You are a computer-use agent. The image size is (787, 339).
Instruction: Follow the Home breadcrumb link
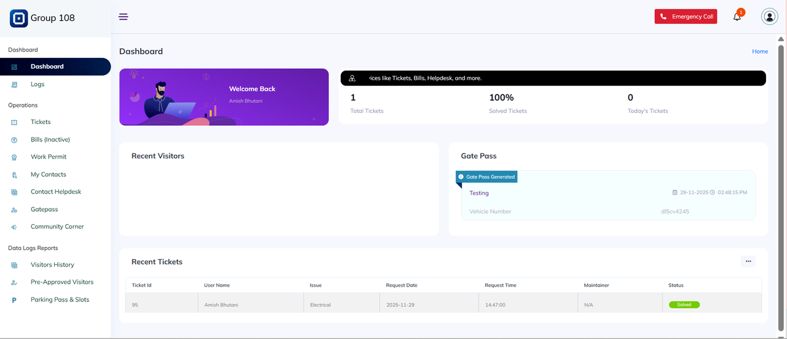click(x=760, y=52)
